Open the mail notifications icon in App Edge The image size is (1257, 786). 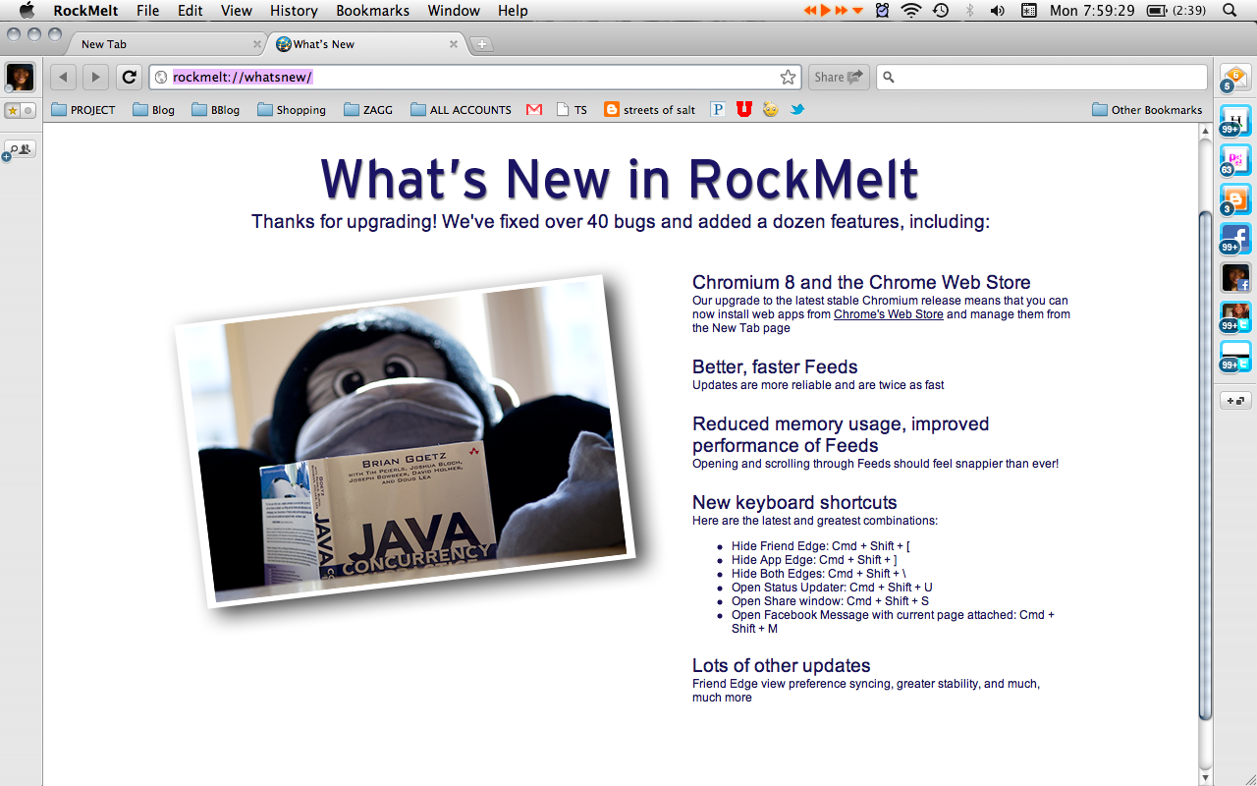1235,77
